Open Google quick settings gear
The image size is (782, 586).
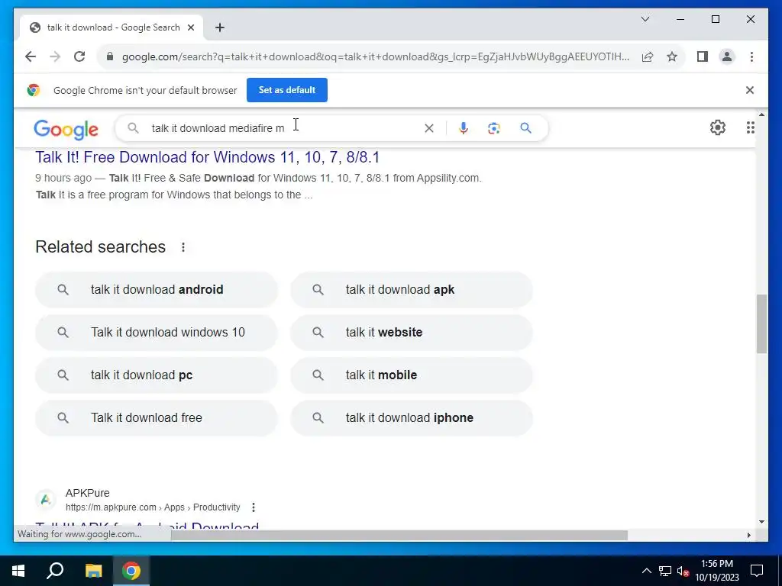(x=718, y=127)
